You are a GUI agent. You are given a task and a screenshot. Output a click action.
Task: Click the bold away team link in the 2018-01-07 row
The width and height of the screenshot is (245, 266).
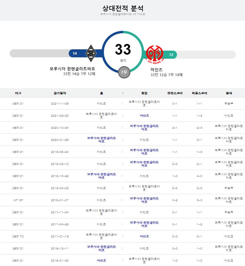[x=144, y=200]
